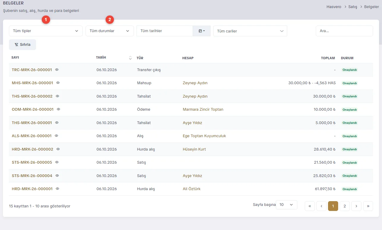Open the Tüm cariler account dropdown
This screenshot has width=382, height=230.
(x=250, y=31)
